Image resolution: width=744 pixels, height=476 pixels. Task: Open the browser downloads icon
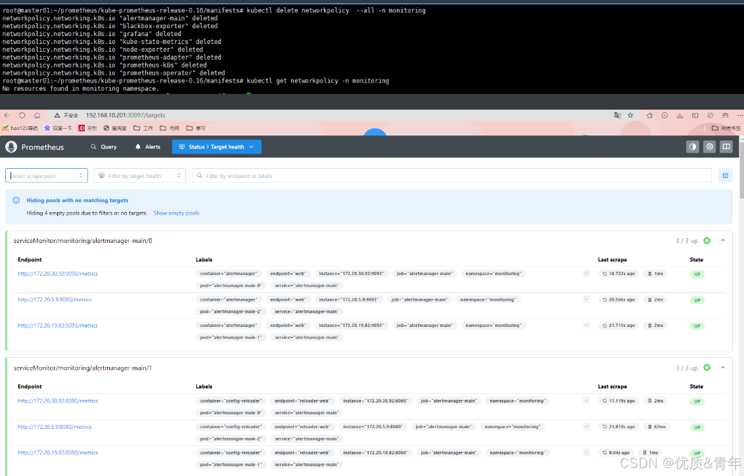pos(680,115)
